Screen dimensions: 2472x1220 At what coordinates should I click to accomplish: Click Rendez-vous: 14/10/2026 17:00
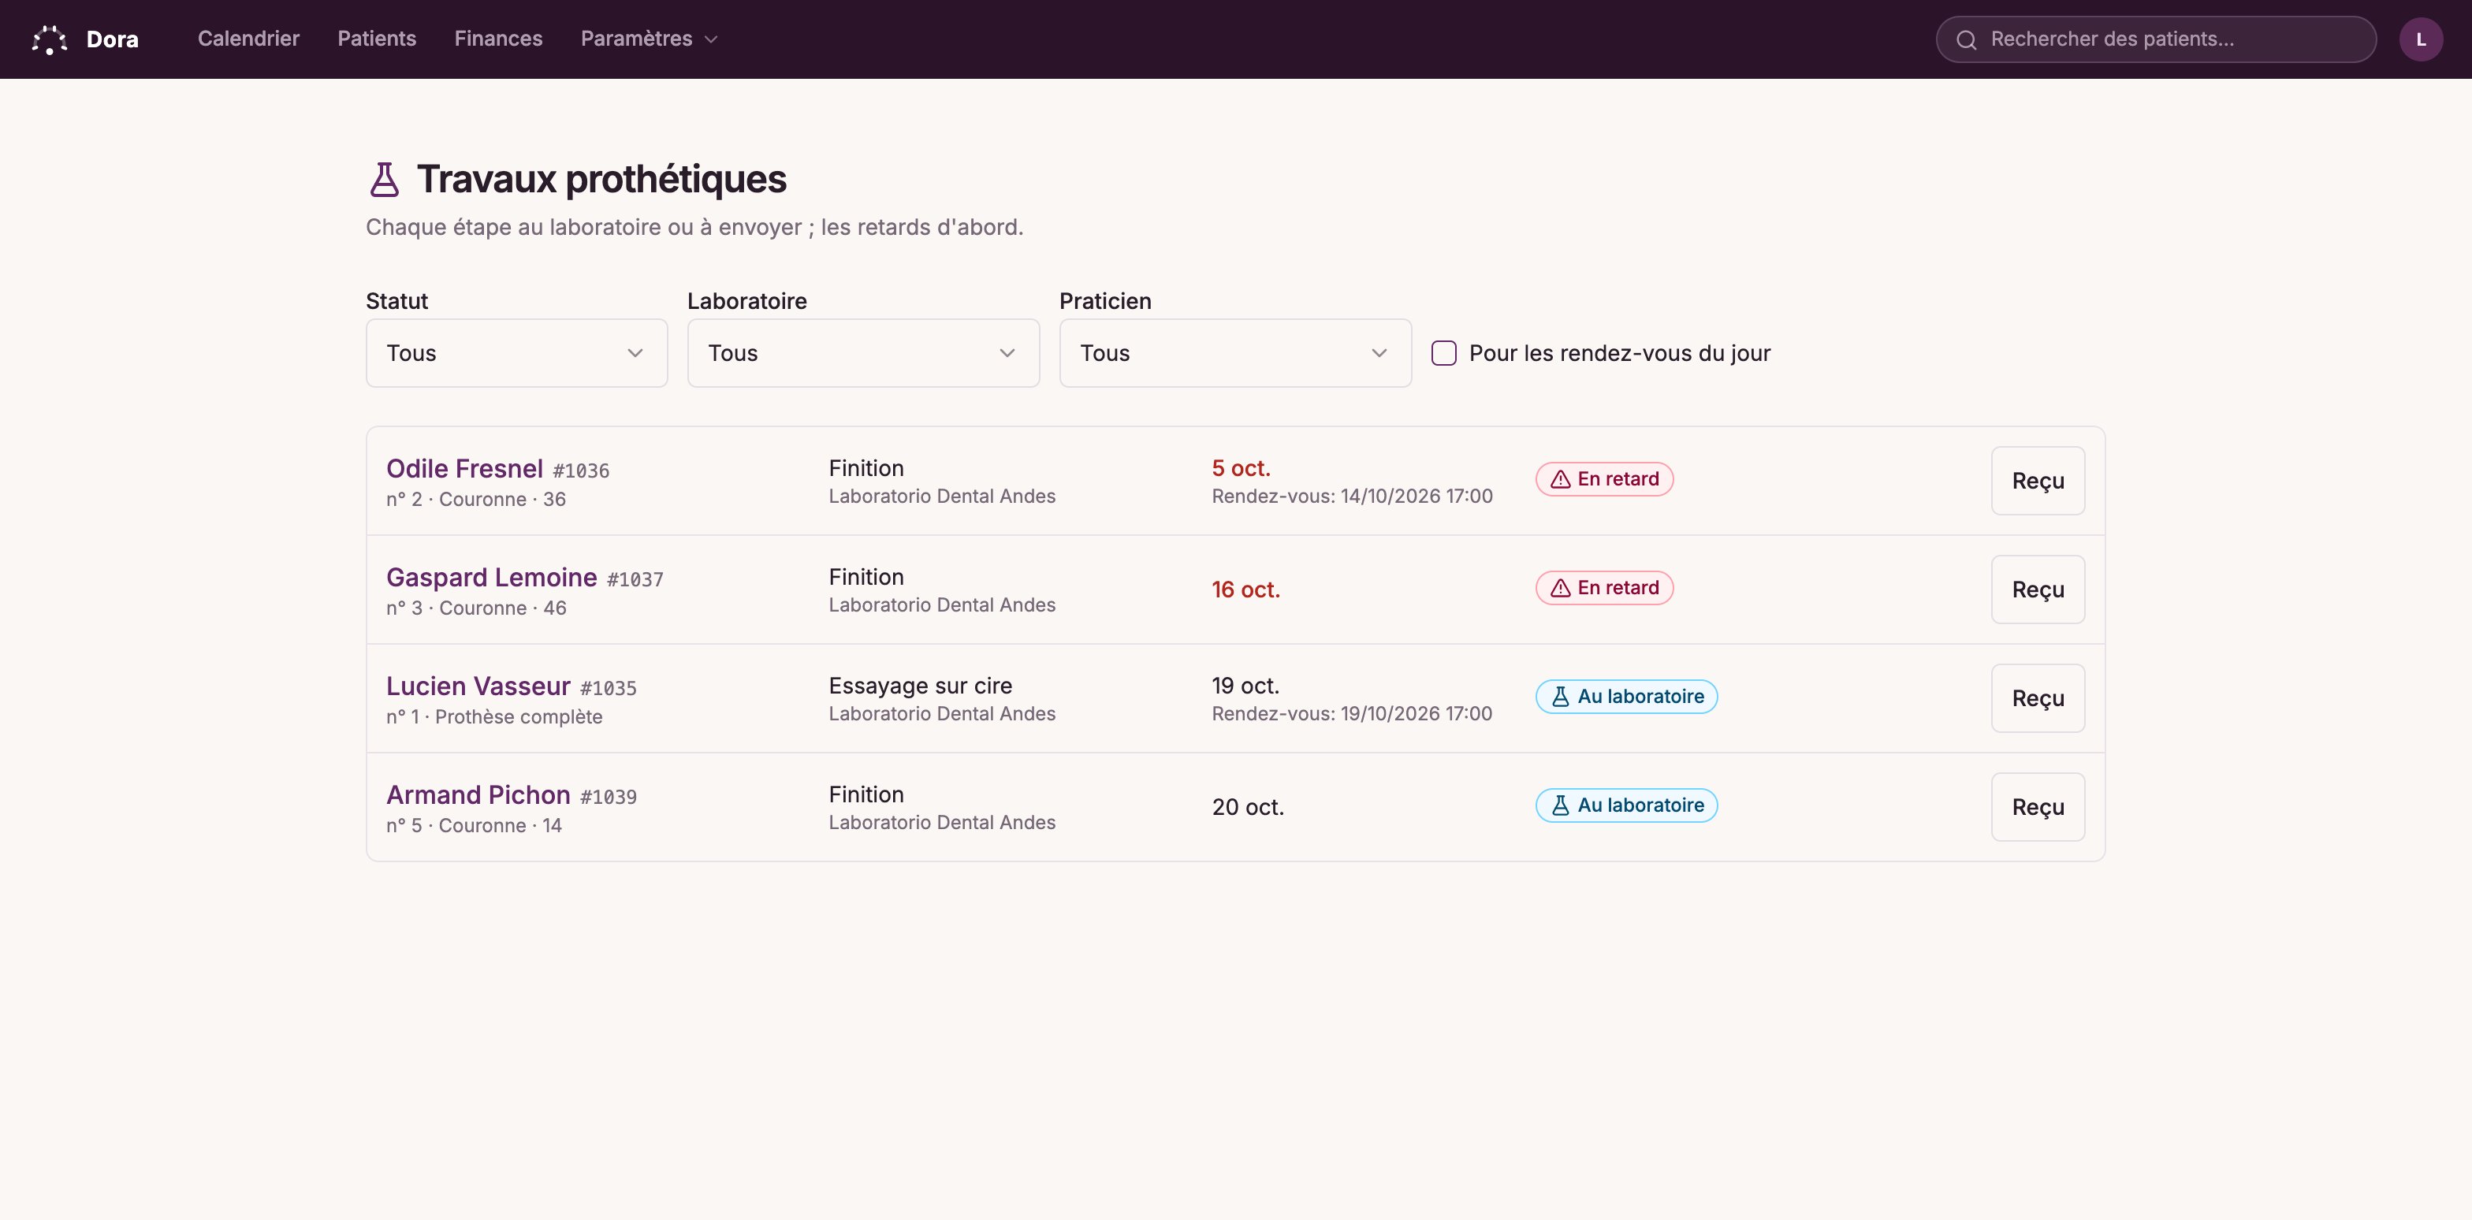click(x=1352, y=496)
